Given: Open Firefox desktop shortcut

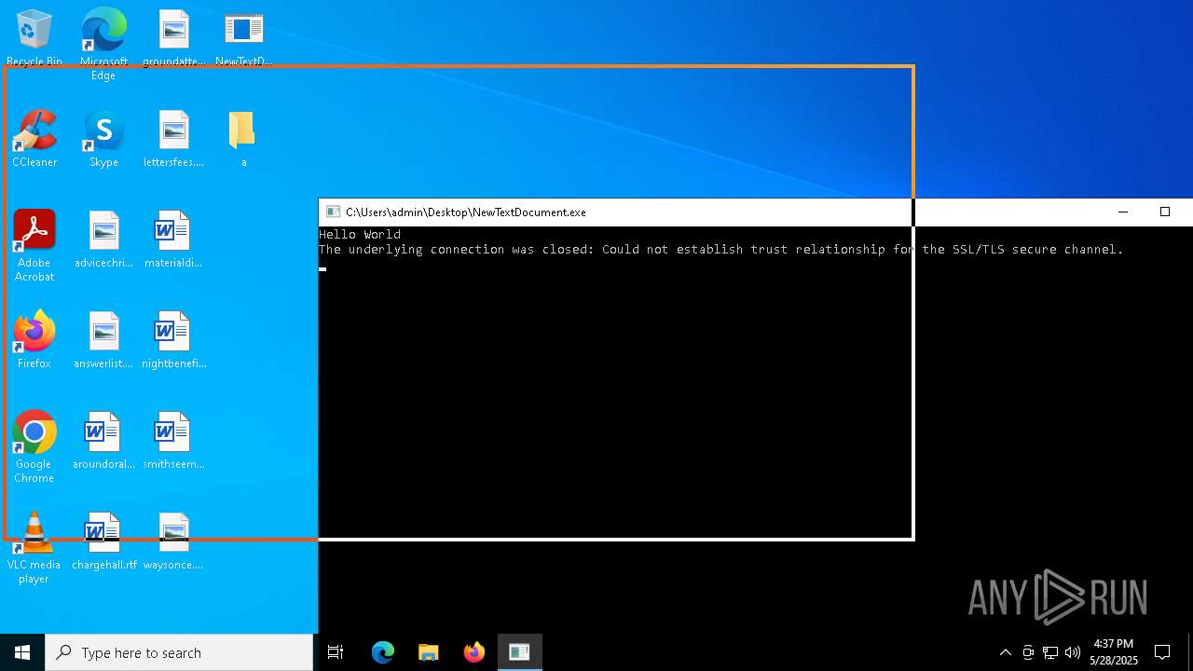Looking at the screenshot, I should click(34, 339).
